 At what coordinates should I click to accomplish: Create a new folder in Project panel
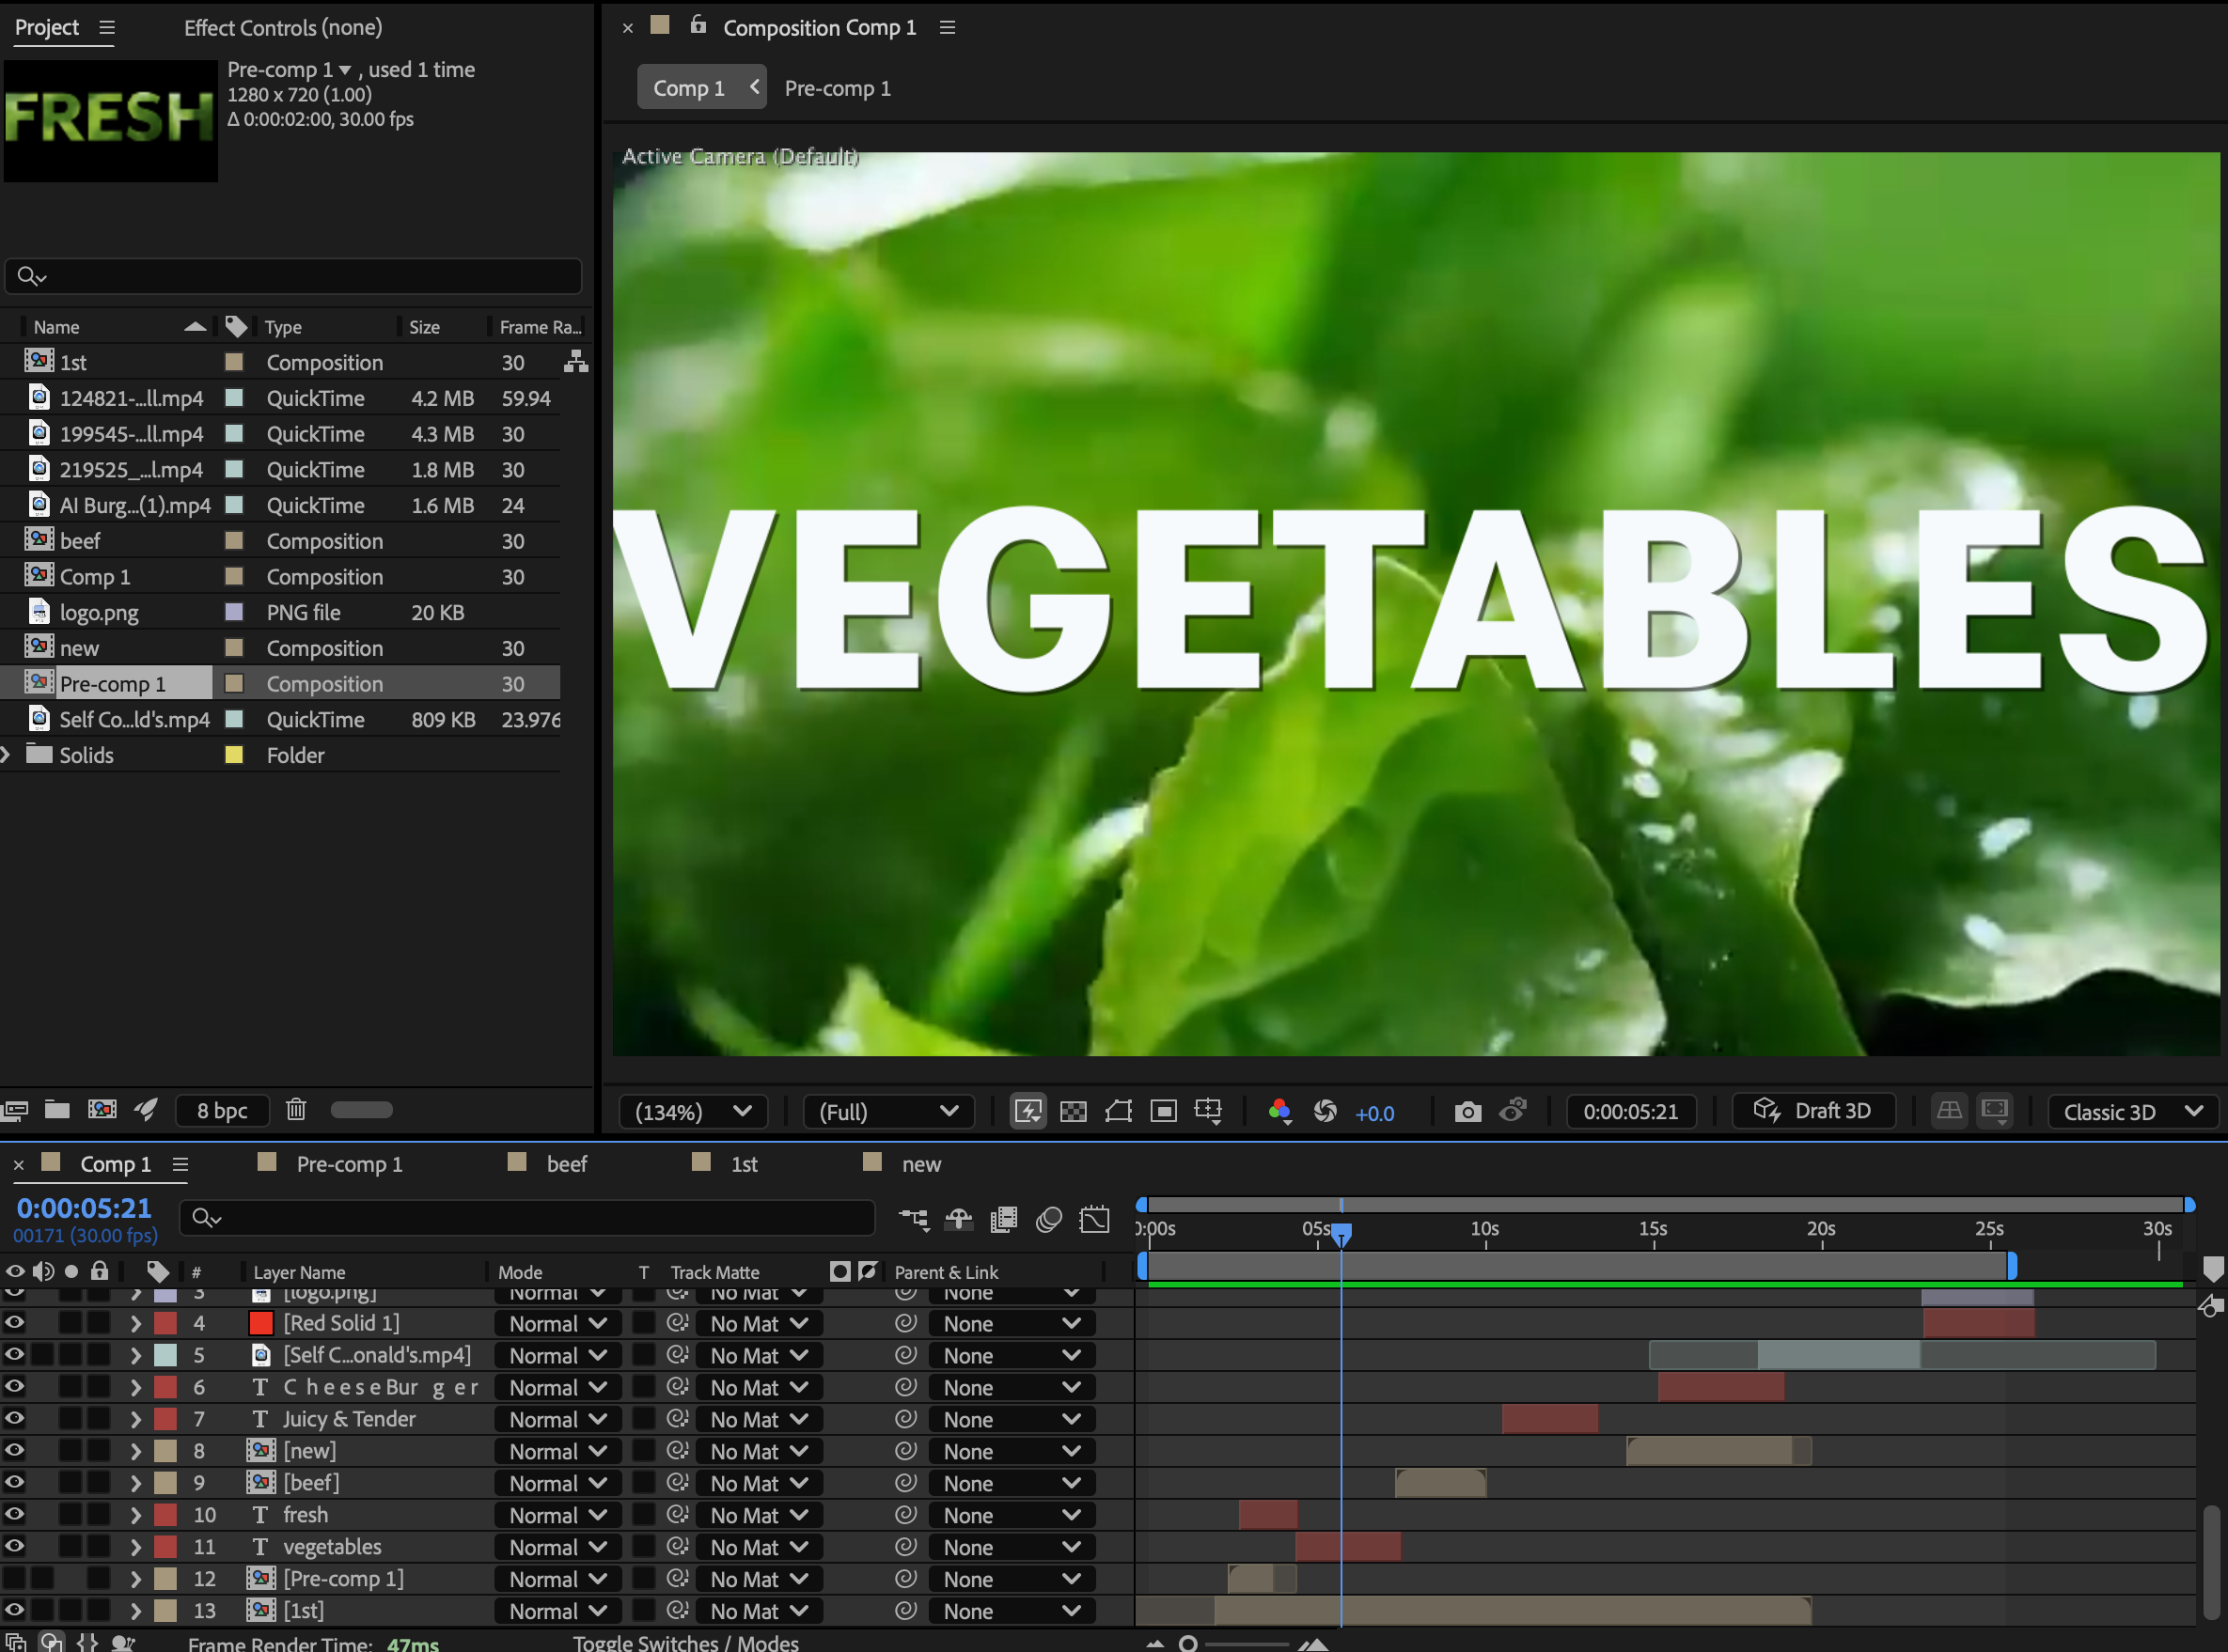point(57,1109)
